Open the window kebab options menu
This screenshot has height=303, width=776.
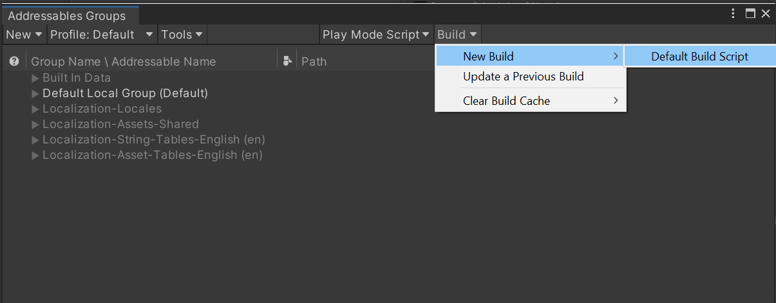pyautogui.click(x=733, y=14)
